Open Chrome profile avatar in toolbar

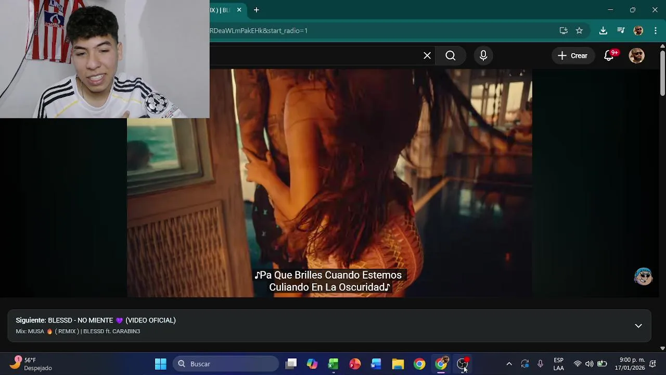[x=638, y=31]
